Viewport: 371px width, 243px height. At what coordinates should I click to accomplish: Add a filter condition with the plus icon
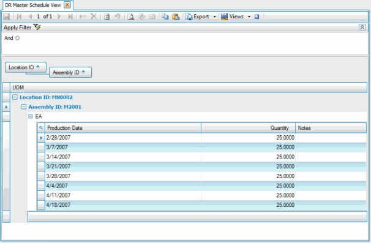pyautogui.click(x=18, y=38)
